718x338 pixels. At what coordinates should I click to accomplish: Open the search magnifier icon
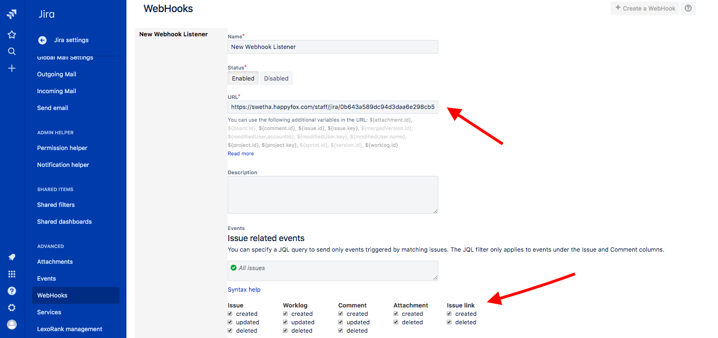[x=12, y=52]
